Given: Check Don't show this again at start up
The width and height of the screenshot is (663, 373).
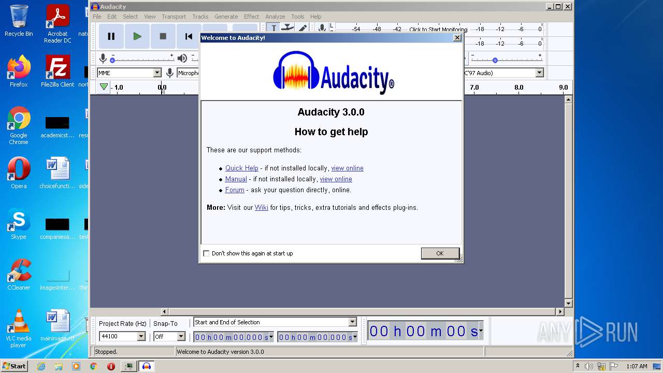Looking at the screenshot, I should click(x=207, y=253).
